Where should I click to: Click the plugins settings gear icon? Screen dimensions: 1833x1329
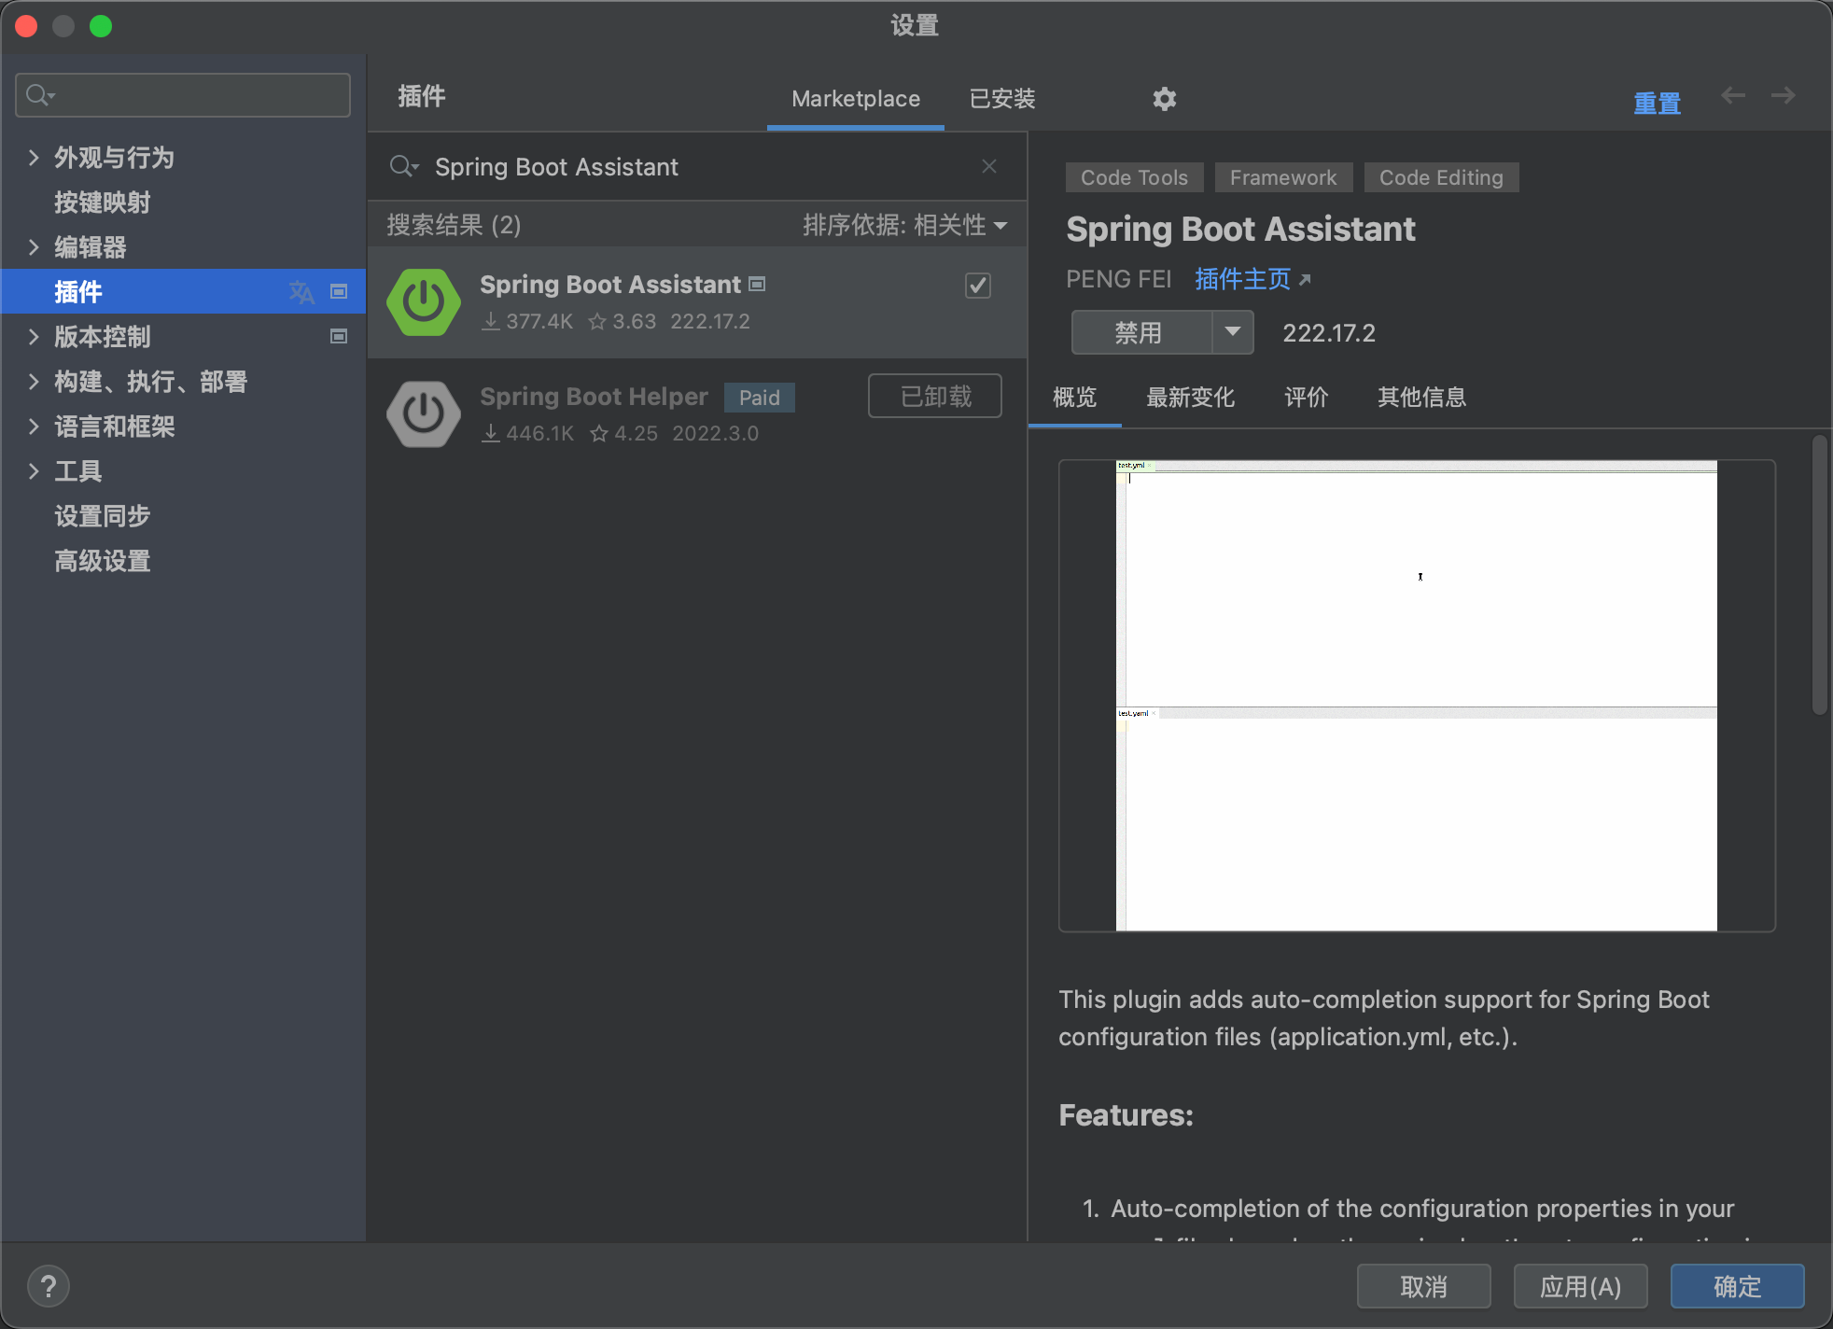tap(1164, 99)
